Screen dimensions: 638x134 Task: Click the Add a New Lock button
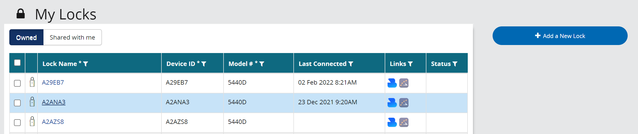560,36
